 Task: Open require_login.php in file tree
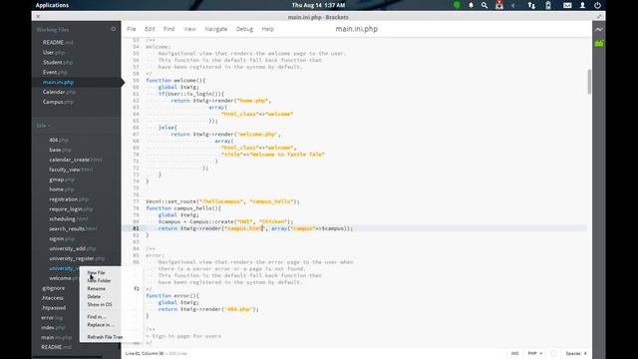coord(71,209)
